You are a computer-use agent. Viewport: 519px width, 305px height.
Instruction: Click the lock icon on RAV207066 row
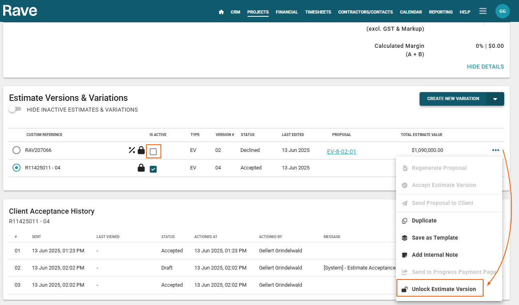(x=141, y=150)
